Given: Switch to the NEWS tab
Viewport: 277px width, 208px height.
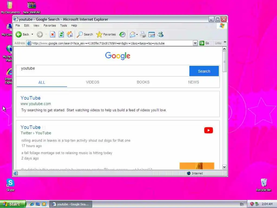Looking at the screenshot, I should tap(194, 82).
